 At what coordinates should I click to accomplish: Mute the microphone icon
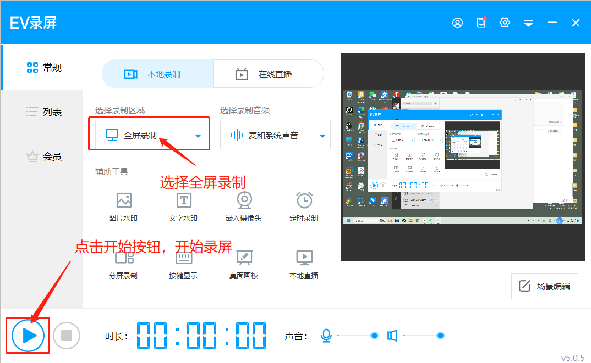click(x=326, y=336)
